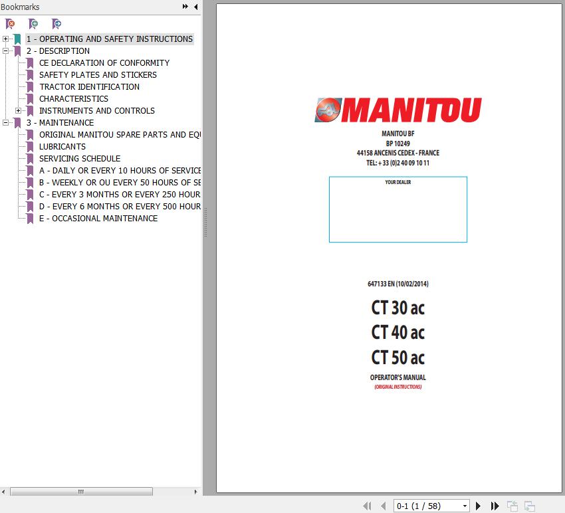Expand the Instruments and Controls node
The image size is (565, 513).
[x=18, y=110]
